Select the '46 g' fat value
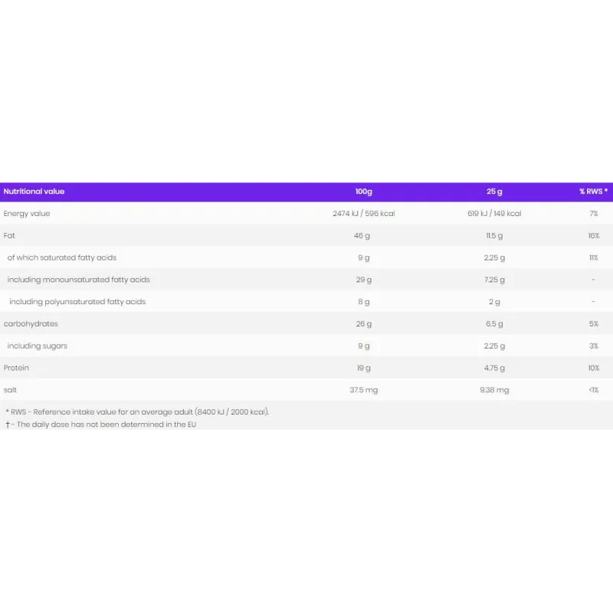Image resolution: width=613 pixels, height=613 pixels. [x=362, y=236]
